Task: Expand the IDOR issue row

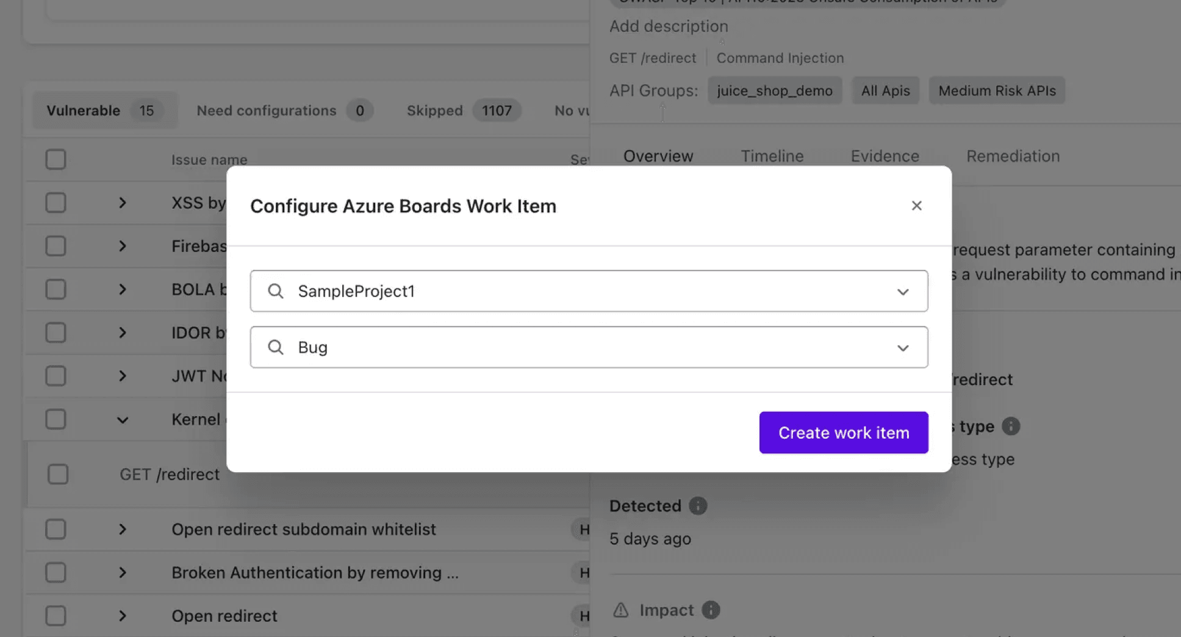Action: 122,333
